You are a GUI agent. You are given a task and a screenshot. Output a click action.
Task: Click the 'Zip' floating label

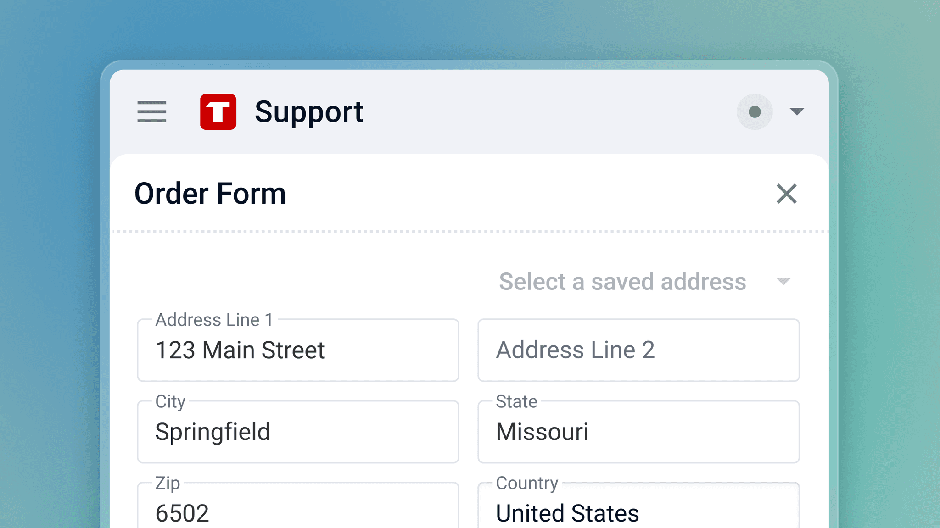168,484
